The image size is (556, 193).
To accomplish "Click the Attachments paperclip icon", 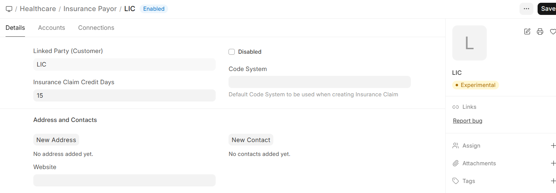I will coord(456,163).
